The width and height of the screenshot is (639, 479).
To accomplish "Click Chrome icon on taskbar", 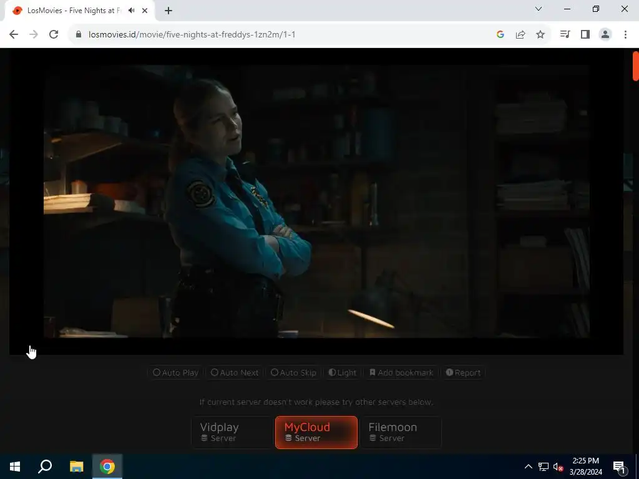I will (107, 467).
